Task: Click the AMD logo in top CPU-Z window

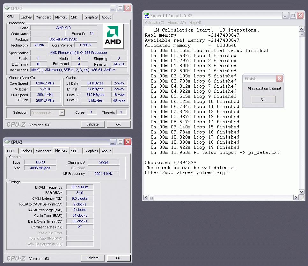Action: pyautogui.click(x=113, y=36)
